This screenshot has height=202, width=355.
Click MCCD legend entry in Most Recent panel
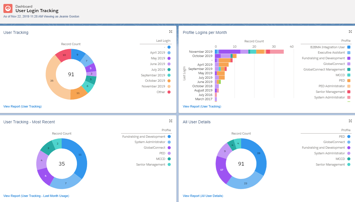point(161,159)
